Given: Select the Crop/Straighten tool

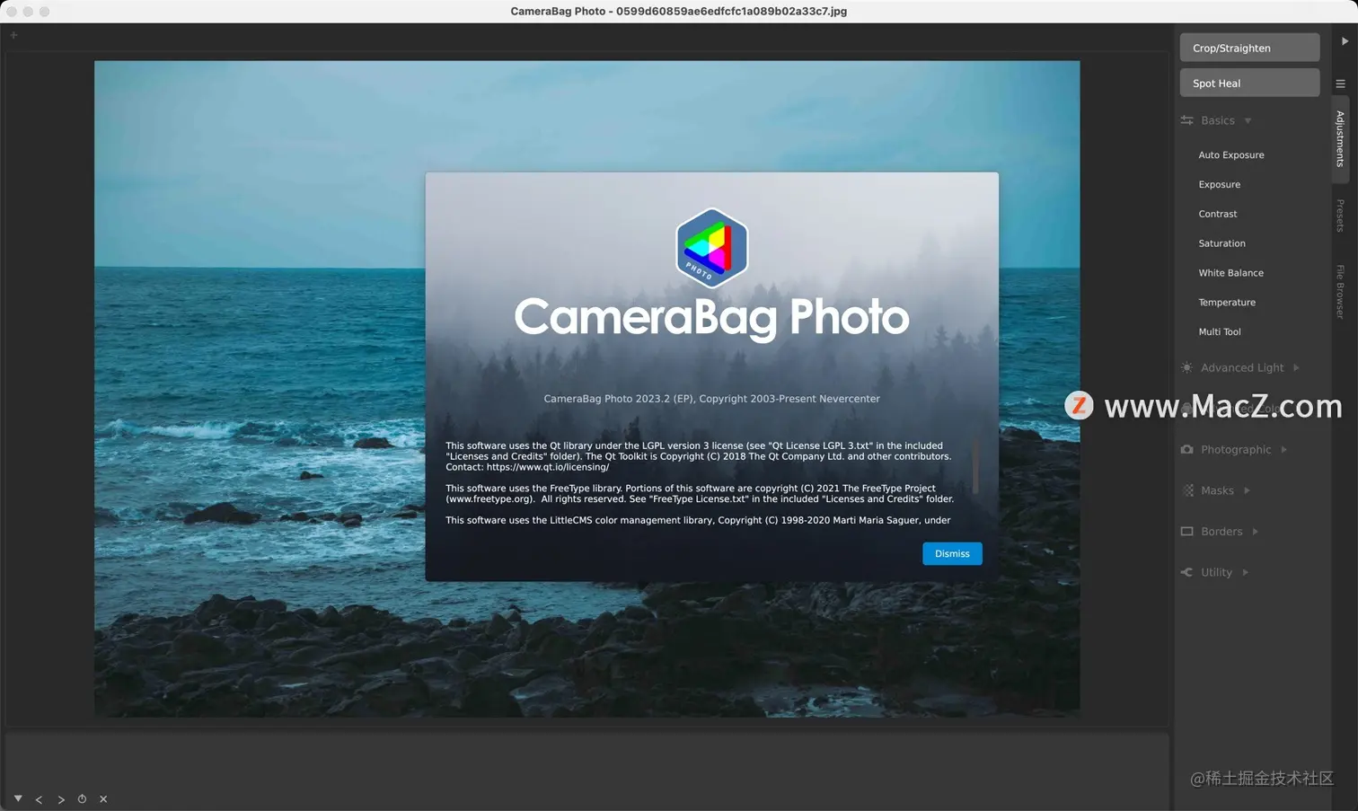Looking at the screenshot, I should (x=1249, y=48).
